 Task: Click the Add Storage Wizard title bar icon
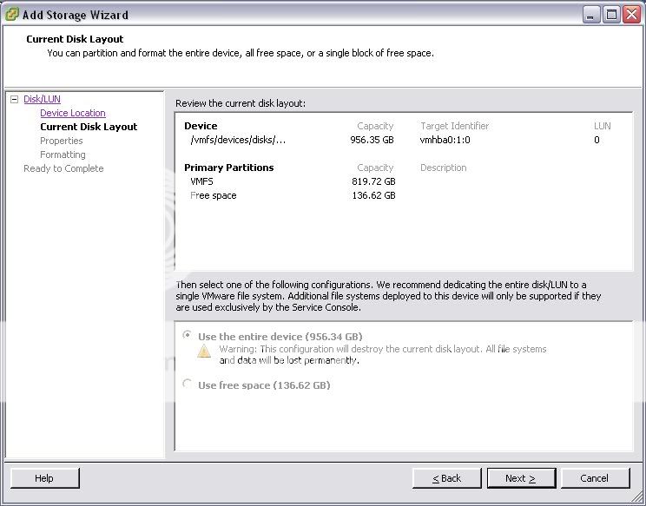pyautogui.click(x=12, y=15)
